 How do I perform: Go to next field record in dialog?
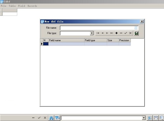point(107,33)
